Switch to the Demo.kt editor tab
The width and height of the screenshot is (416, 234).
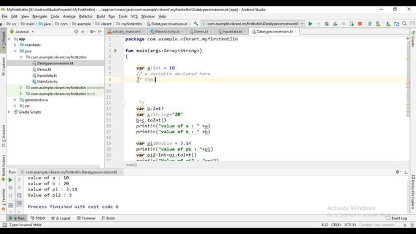coord(201,32)
